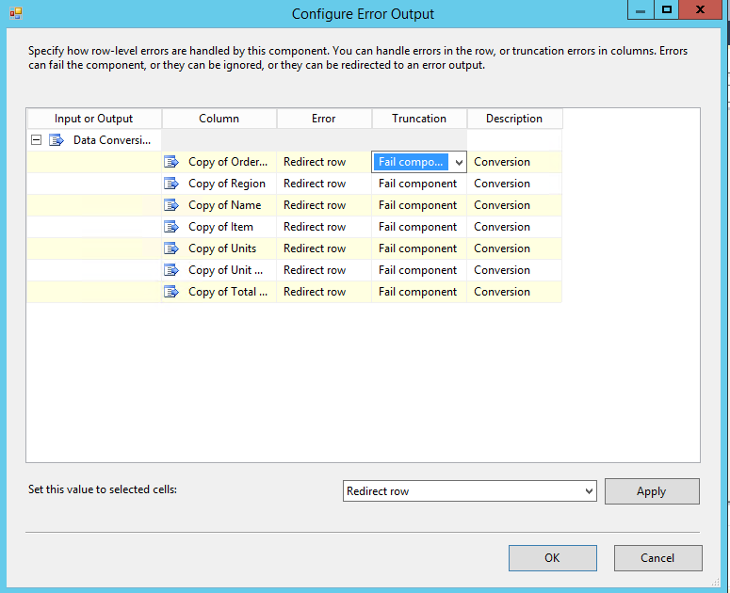The height and width of the screenshot is (593, 730).
Task: Click the Copy of Region column icon
Action: coord(171,184)
